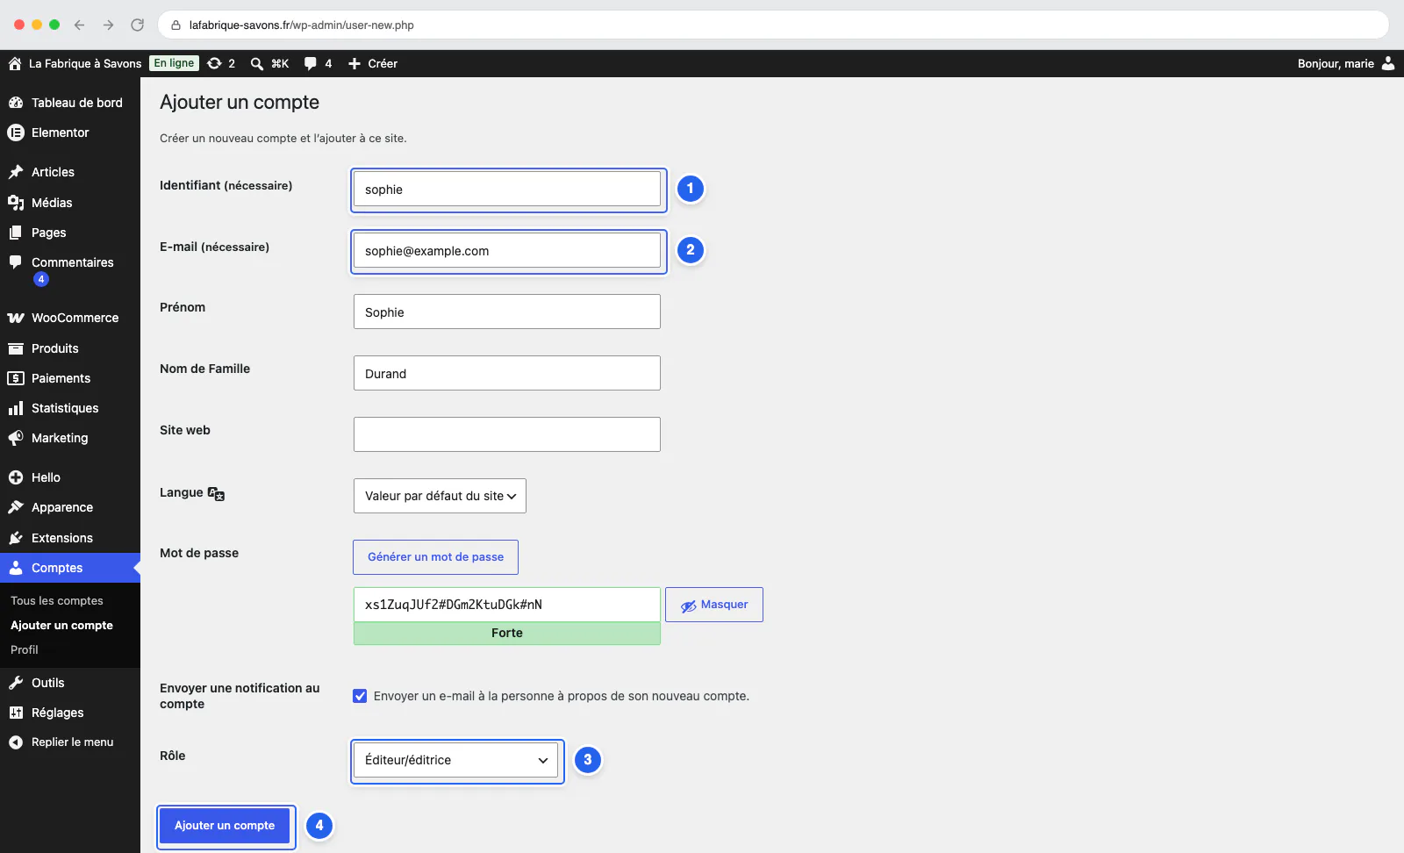Open the Hello sidebar icon

point(16,477)
